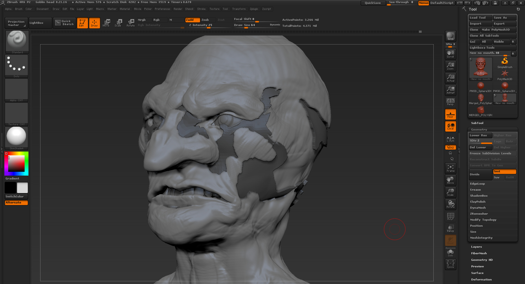Collapse the Geometry section
This screenshot has height=284, width=525.
pyautogui.click(x=479, y=130)
